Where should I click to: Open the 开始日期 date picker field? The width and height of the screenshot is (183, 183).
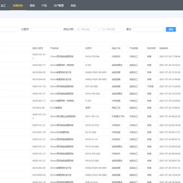click(x=87, y=29)
